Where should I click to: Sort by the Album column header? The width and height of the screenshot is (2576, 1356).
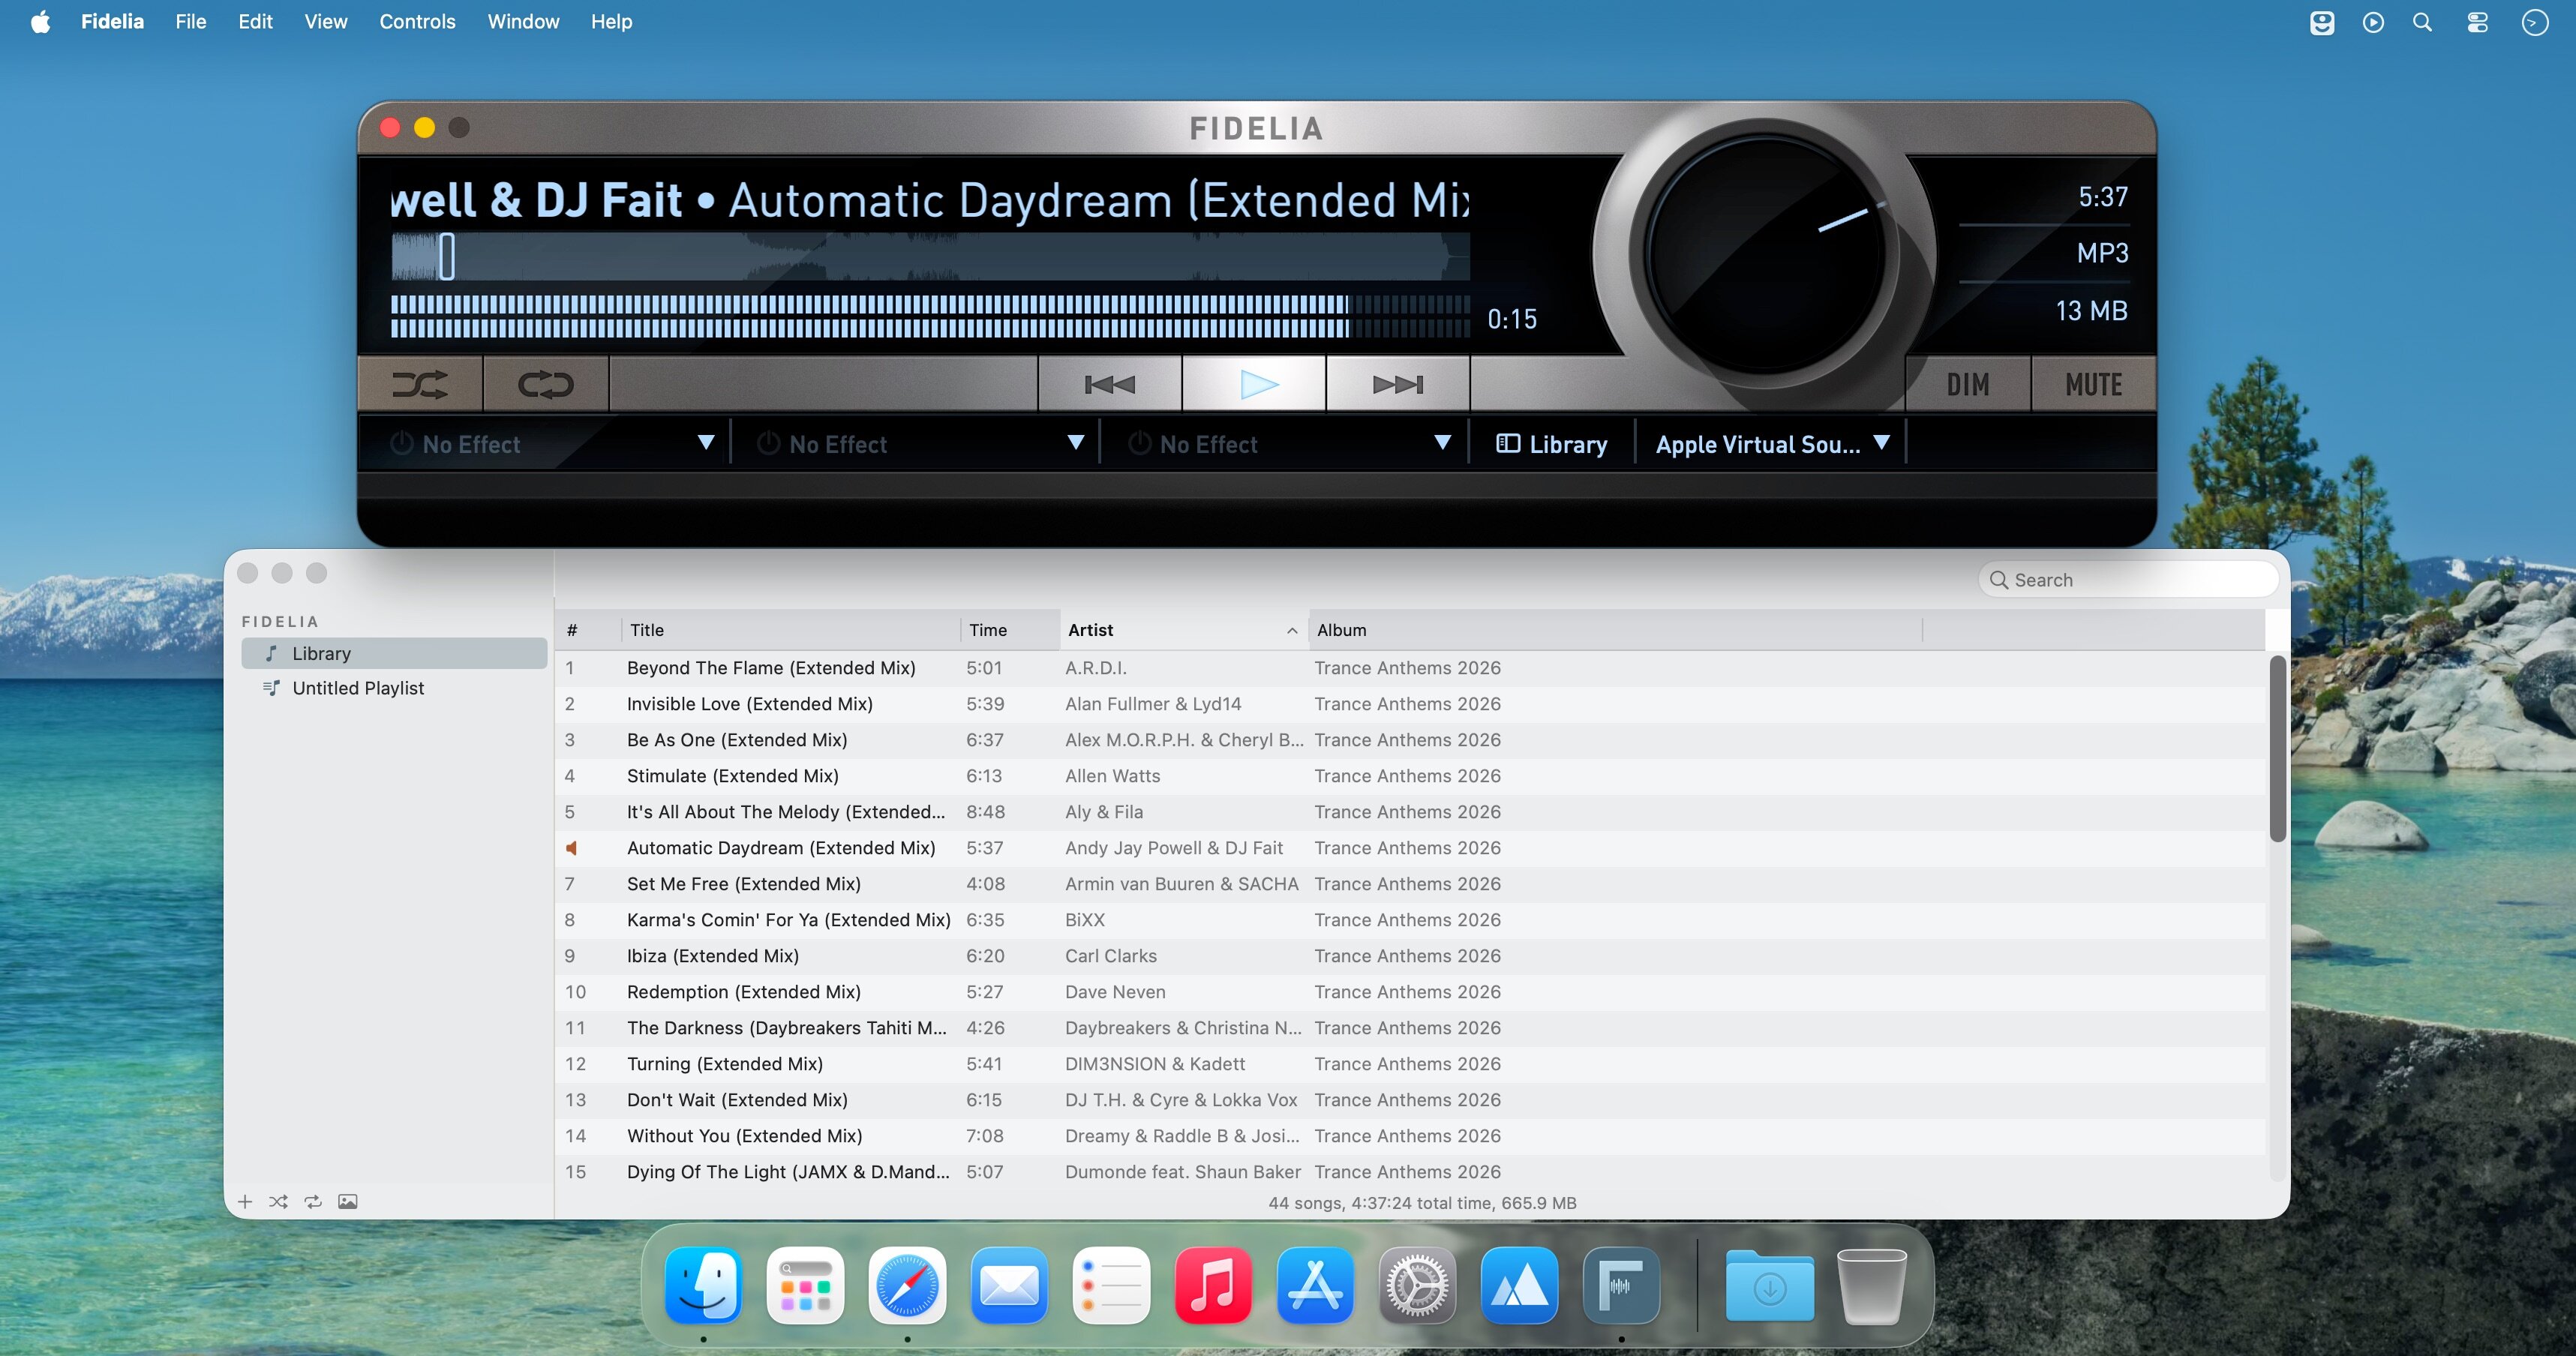[1615, 630]
